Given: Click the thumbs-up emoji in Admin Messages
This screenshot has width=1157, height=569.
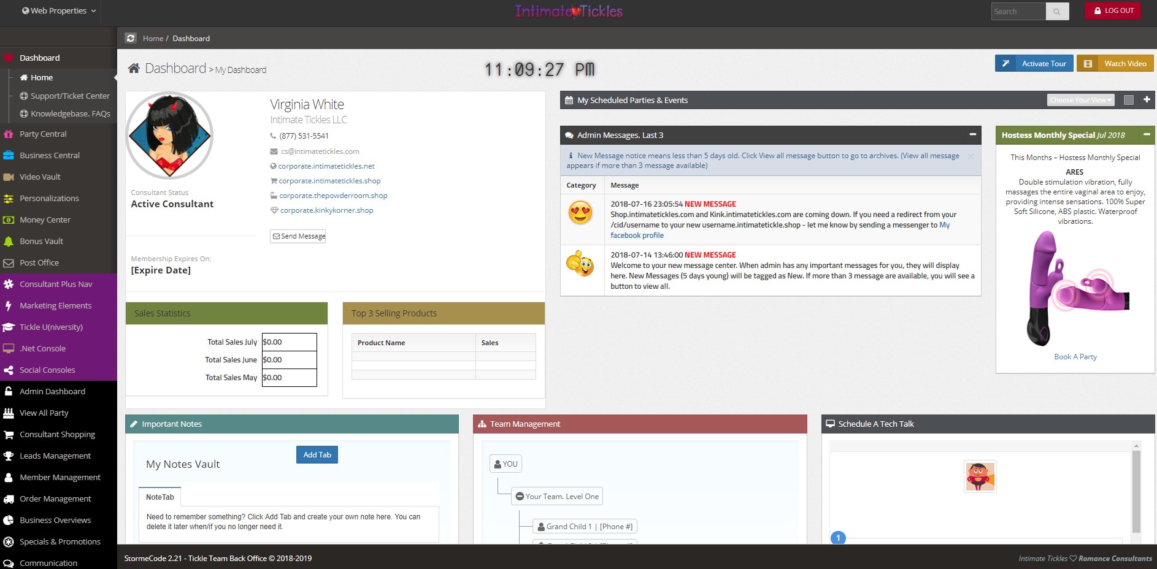Looking at the screenshot, I should 580,264.
